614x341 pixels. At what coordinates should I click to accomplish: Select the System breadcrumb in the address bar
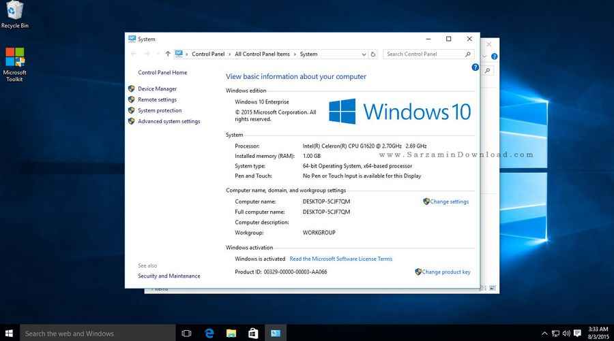click(x=308, y=54)
